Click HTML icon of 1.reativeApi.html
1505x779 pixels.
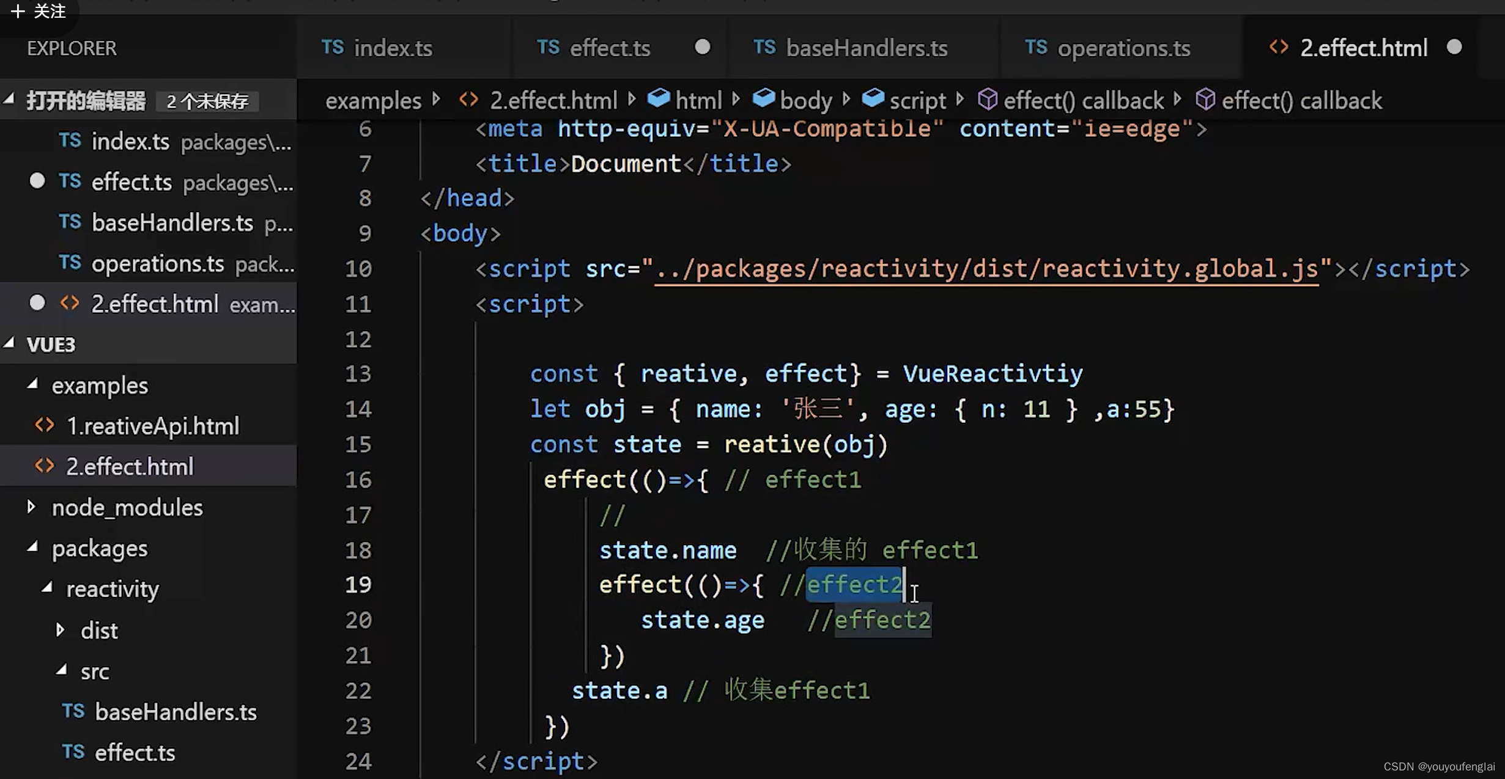coord(45,425)
